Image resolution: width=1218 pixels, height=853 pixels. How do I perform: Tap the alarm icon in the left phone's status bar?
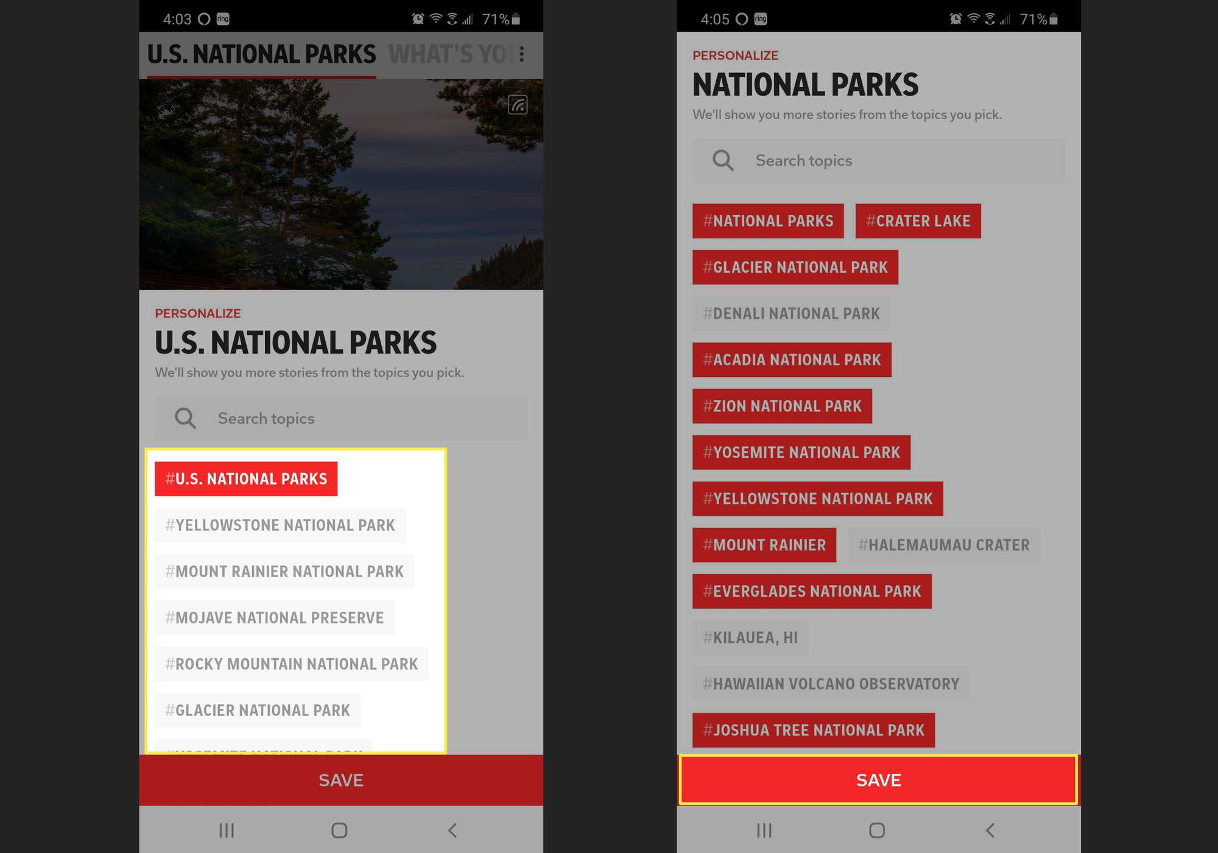tap(418, 19)
